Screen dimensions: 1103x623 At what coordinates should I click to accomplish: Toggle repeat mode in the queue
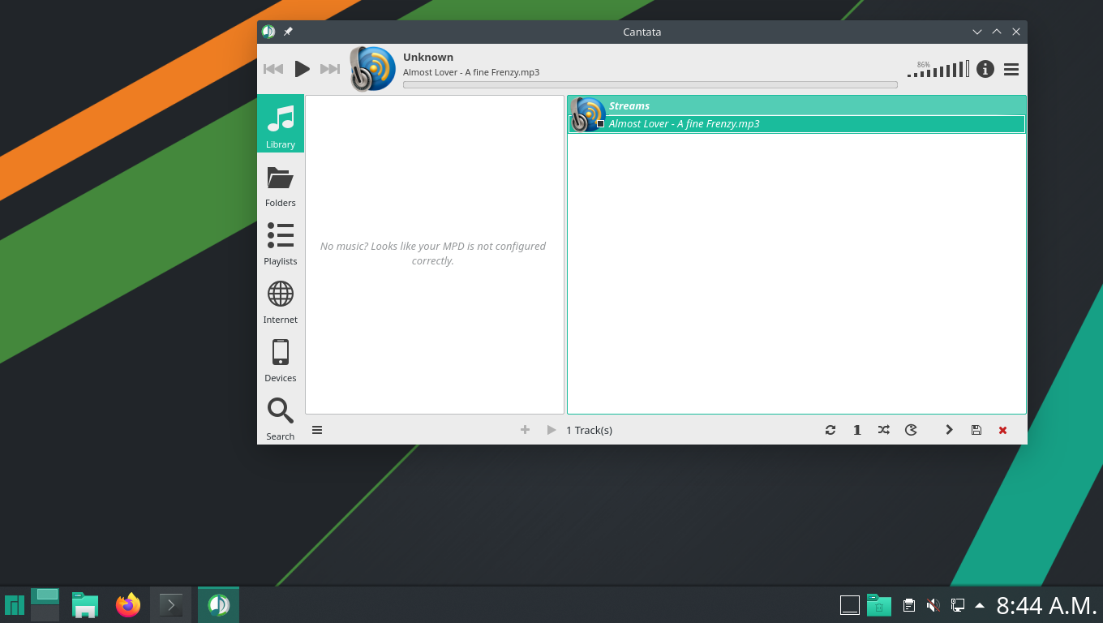tap(830, 430)
